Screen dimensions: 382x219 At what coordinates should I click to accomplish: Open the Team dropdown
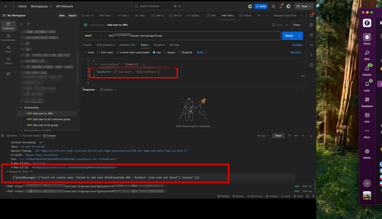(304, 6)
